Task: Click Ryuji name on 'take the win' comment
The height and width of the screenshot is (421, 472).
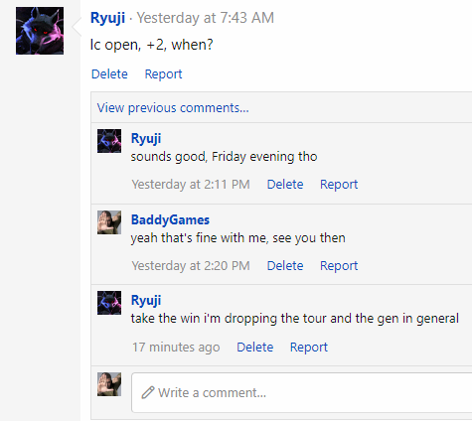Action: click(x=146, y=301)
